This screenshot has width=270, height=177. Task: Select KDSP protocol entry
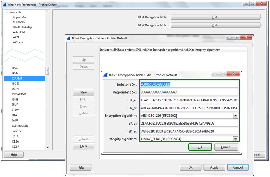coord(16,147)
